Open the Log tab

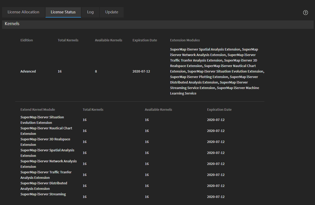[x=90, y=12]
